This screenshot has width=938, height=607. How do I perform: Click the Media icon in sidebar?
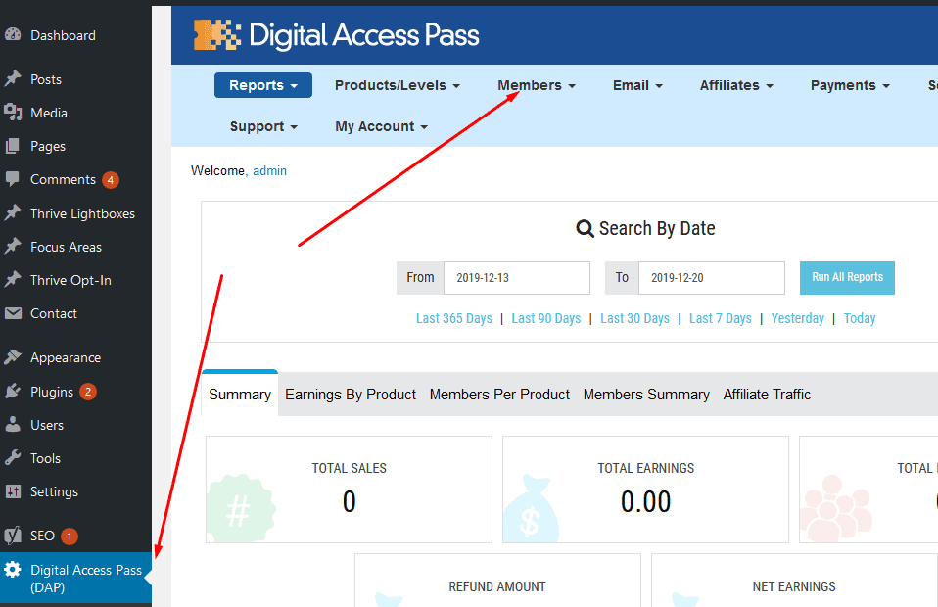[13, 113]
